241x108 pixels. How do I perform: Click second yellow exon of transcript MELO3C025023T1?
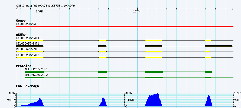103,46
